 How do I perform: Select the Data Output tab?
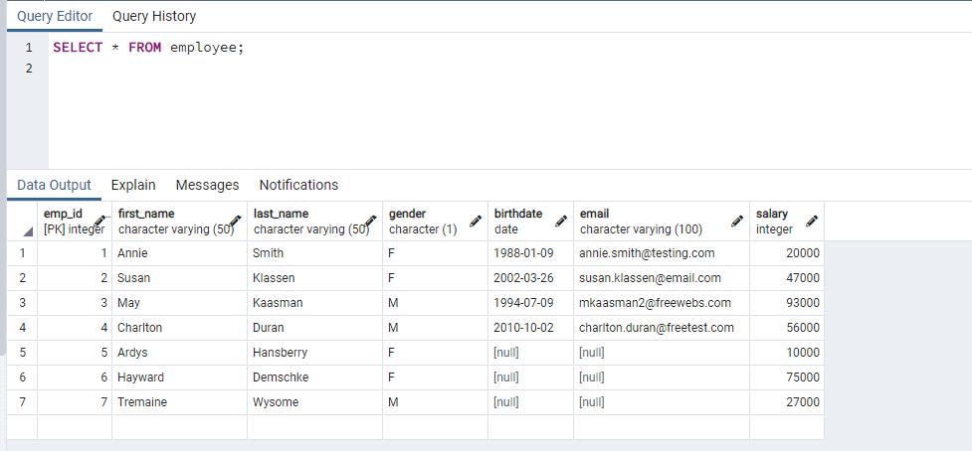point(54,185)
